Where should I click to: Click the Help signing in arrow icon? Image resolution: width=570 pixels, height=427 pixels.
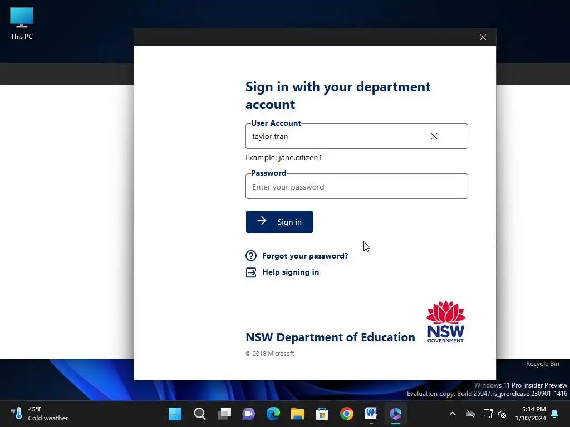(x=251, y=272)
